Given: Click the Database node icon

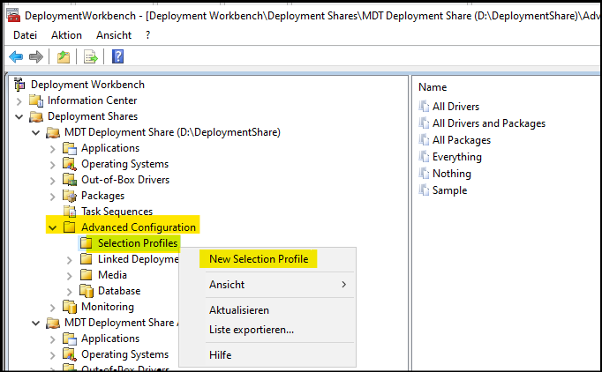Looking at the screenshot, I should pyautogui.click(x=87, y=291).
